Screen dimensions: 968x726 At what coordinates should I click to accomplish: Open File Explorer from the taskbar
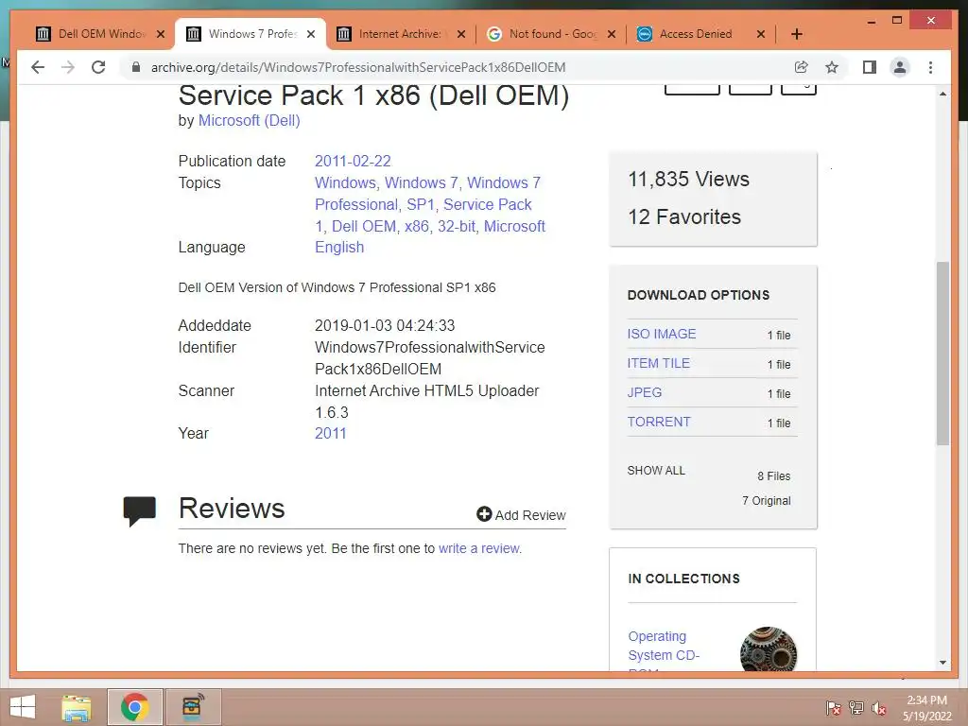(x=77, y=707)
